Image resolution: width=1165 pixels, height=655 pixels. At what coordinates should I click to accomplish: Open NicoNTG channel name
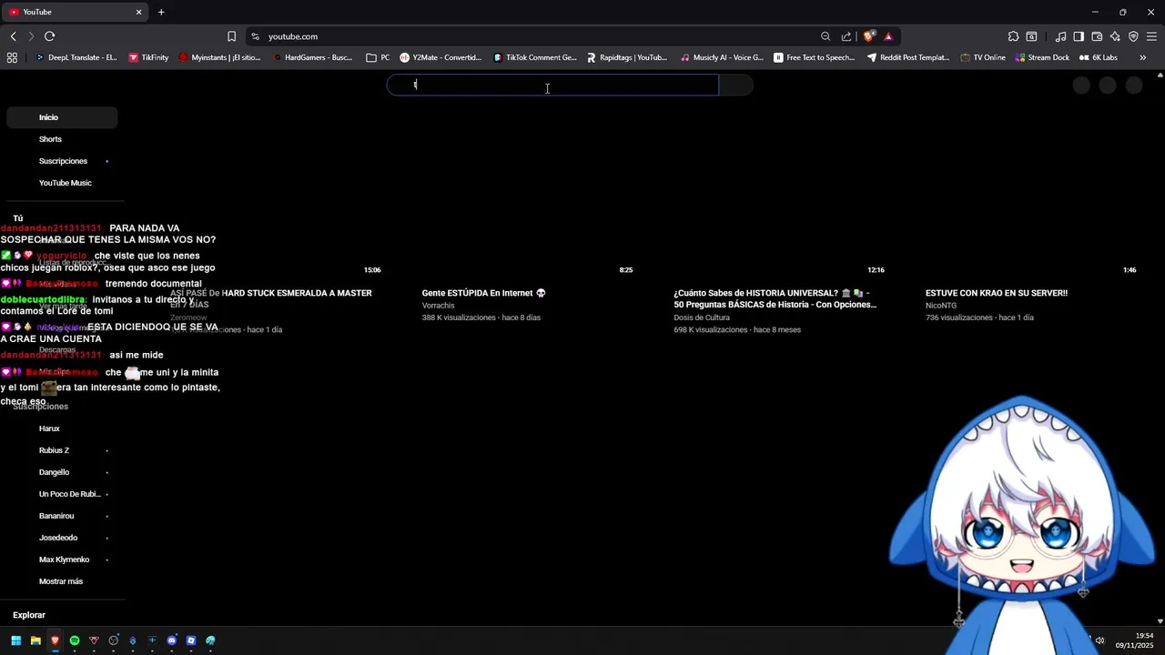(941, 306)
